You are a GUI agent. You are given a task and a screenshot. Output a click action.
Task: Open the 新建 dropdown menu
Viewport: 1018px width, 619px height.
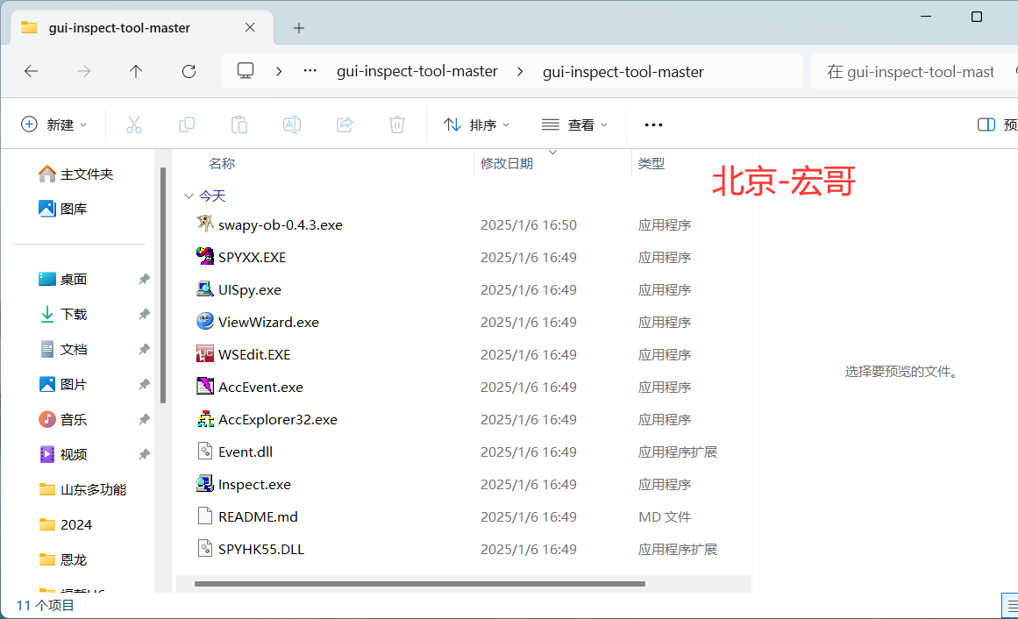click(x=54, y=125)
